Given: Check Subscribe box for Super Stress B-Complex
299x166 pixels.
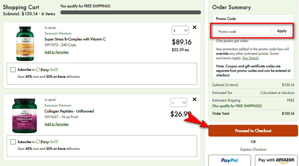Looking at the screenshot, I should click(x=13, y=70).
